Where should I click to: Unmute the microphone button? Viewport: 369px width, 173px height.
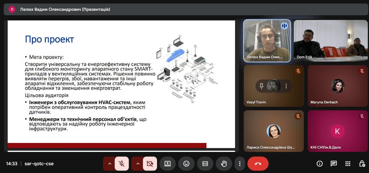[x=122, y=164]
